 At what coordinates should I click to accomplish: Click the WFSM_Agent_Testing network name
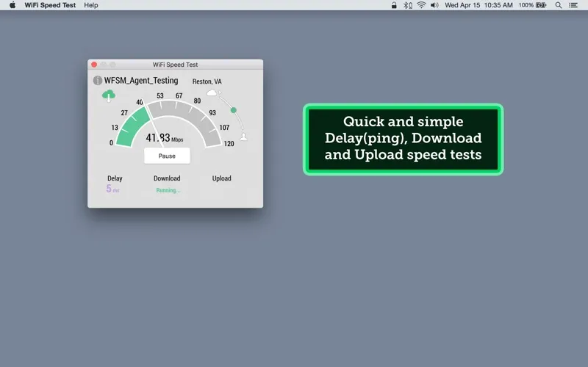pyautogui.click(x=141, y=81)
